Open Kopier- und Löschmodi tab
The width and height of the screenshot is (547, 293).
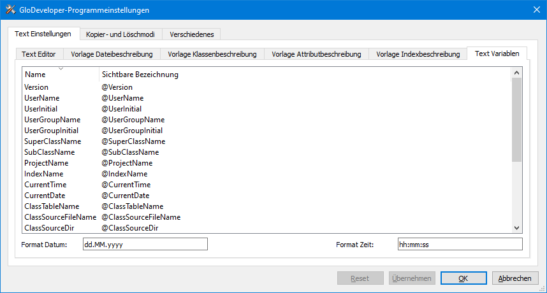coord(120,34)
